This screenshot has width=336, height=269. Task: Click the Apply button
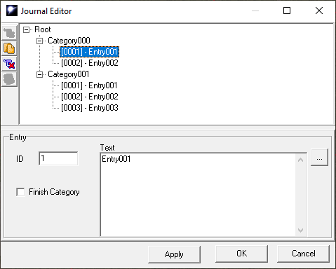point(174,254)
